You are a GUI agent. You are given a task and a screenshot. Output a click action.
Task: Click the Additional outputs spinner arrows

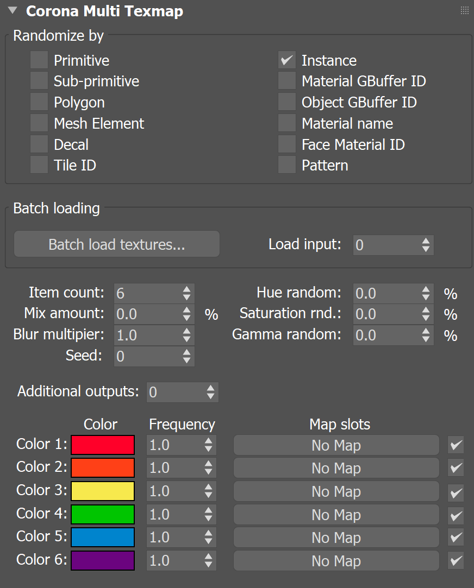pyautogui.click(x=210, y=392)
